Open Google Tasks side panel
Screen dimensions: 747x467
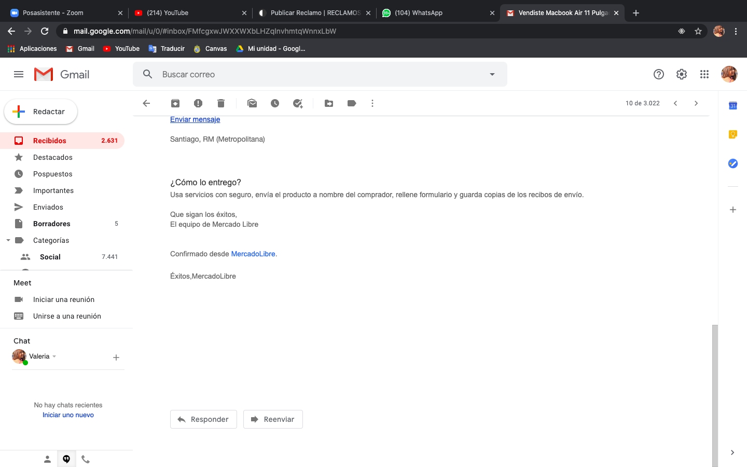pos(733,163)
